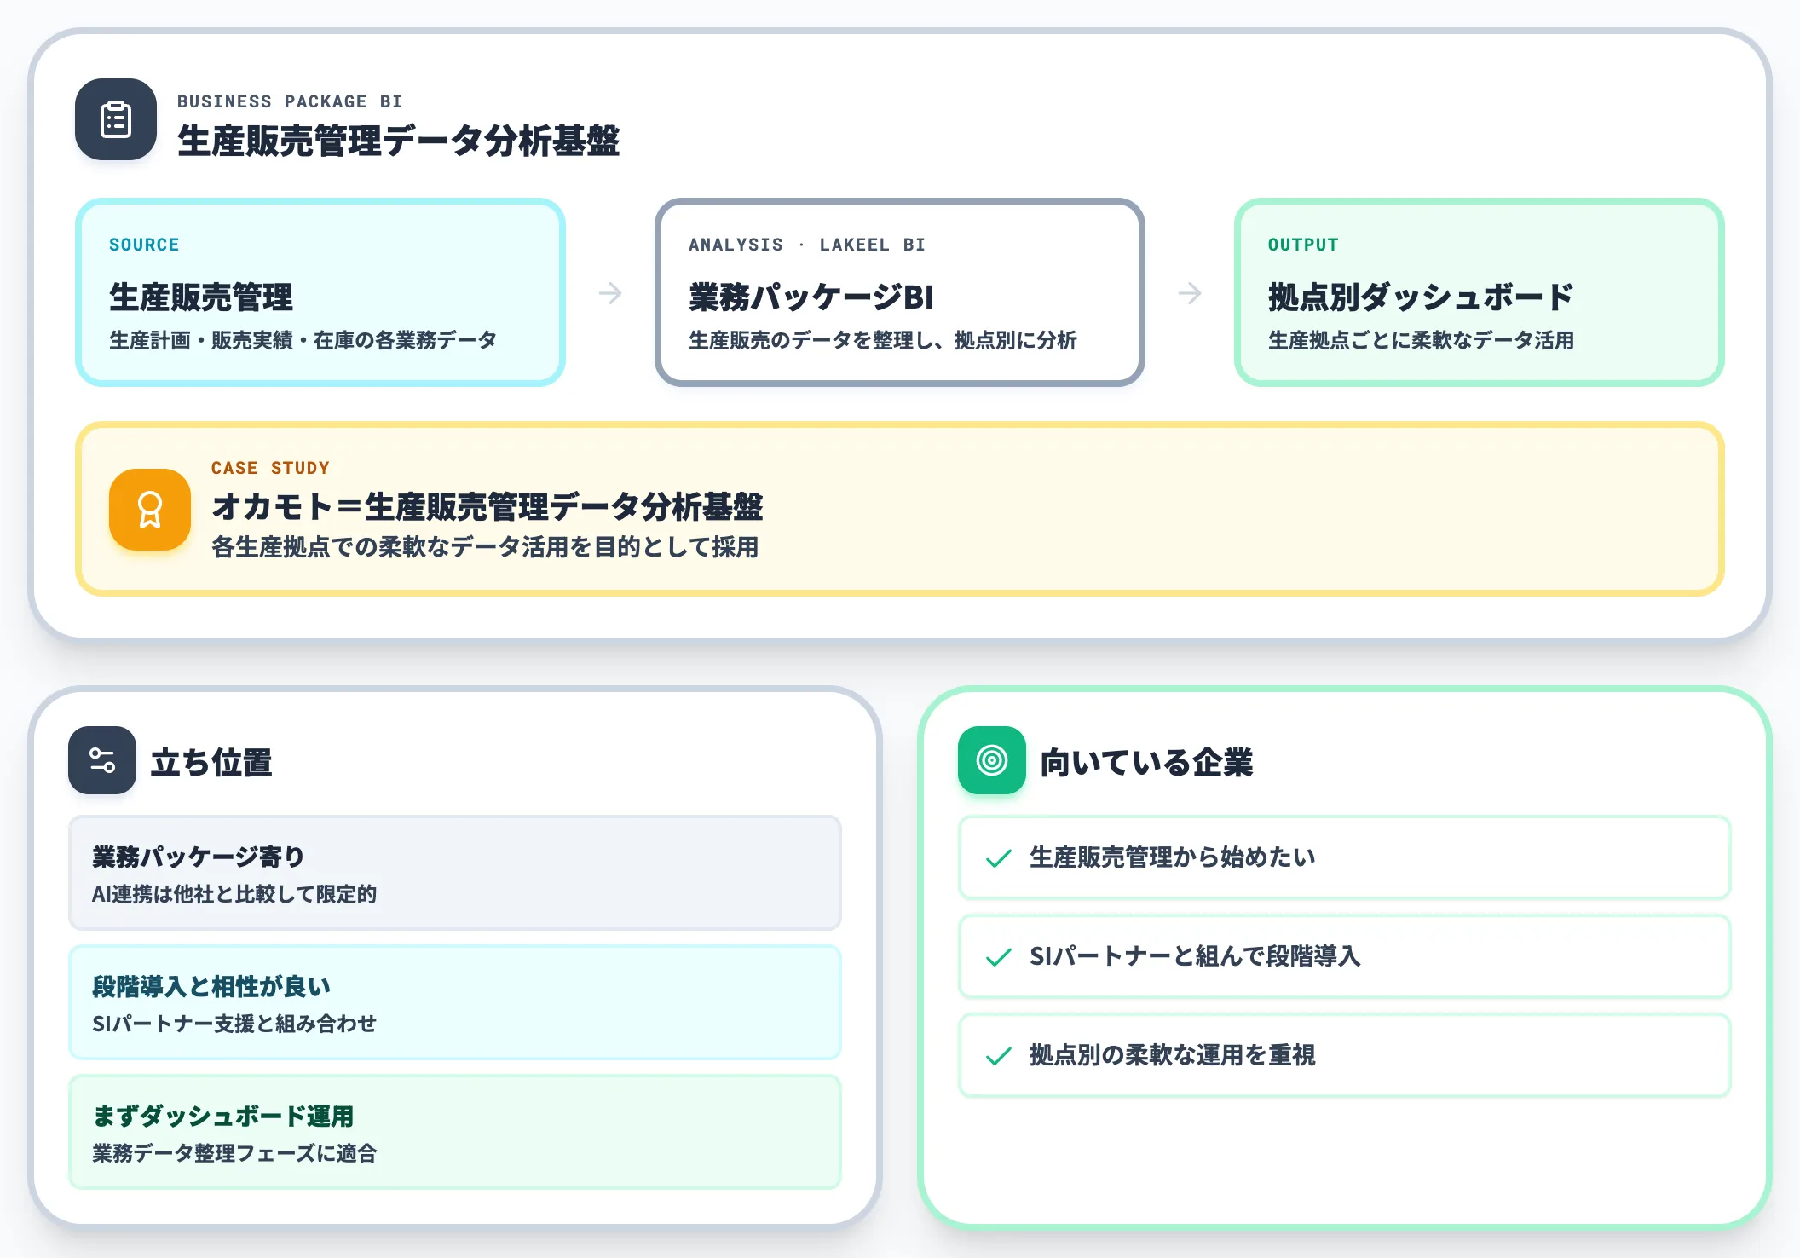Viewport: 1800px width, 1258px height.
Task: Click the SIパートナーと組んで段階導入 row
Action: point(1345,956)
